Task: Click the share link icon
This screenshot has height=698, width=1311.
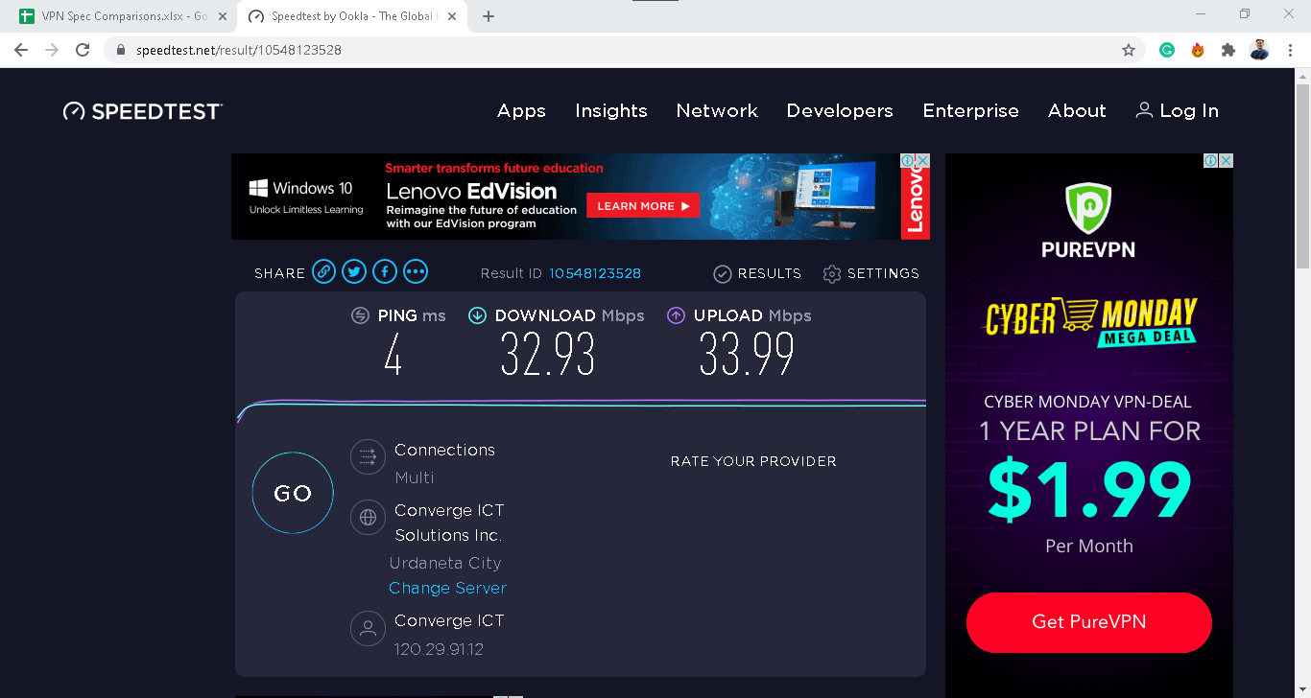Action: (323, 271)
